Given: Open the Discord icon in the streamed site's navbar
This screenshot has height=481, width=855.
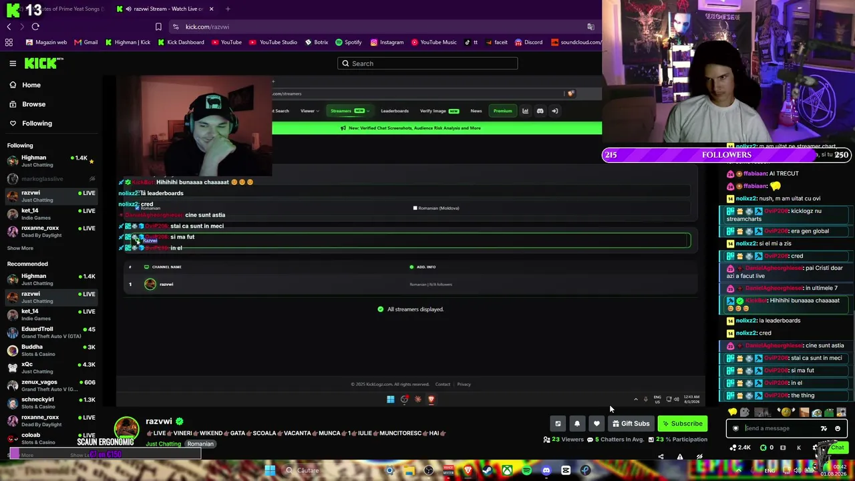Looking at the screenshot, I should [x=540, y=111].
